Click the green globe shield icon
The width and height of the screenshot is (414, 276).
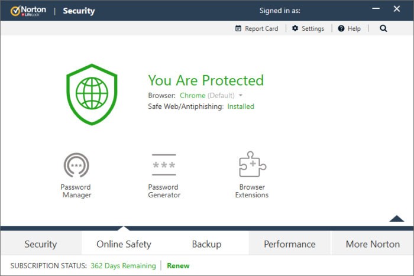click(x=92, y=94)
